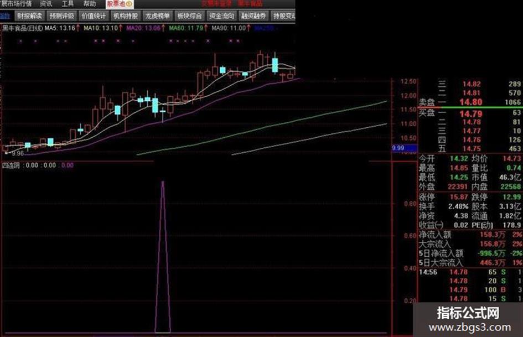Open the 工具 menu
523x337 pixels.
(68, 4)
